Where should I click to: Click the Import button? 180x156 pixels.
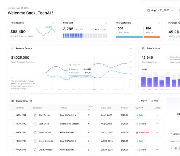click(x=143, y=101)
